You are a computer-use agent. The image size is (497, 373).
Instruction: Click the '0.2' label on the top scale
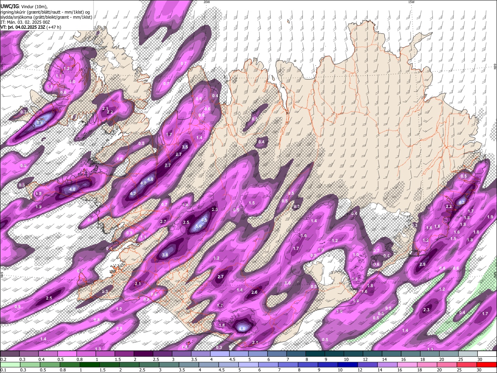tap(3, 359)
